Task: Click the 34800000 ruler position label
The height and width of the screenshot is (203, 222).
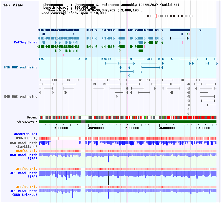Action: [60, 128]
